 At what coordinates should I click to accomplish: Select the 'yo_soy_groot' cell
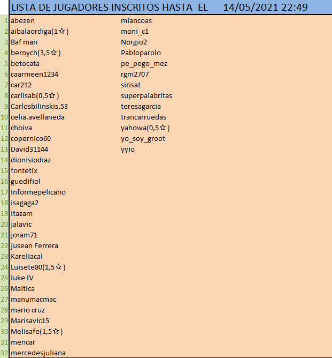143,138
